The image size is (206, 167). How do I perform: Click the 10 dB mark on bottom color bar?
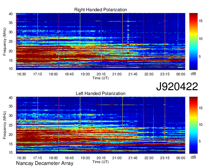click(x=201, y=125)
